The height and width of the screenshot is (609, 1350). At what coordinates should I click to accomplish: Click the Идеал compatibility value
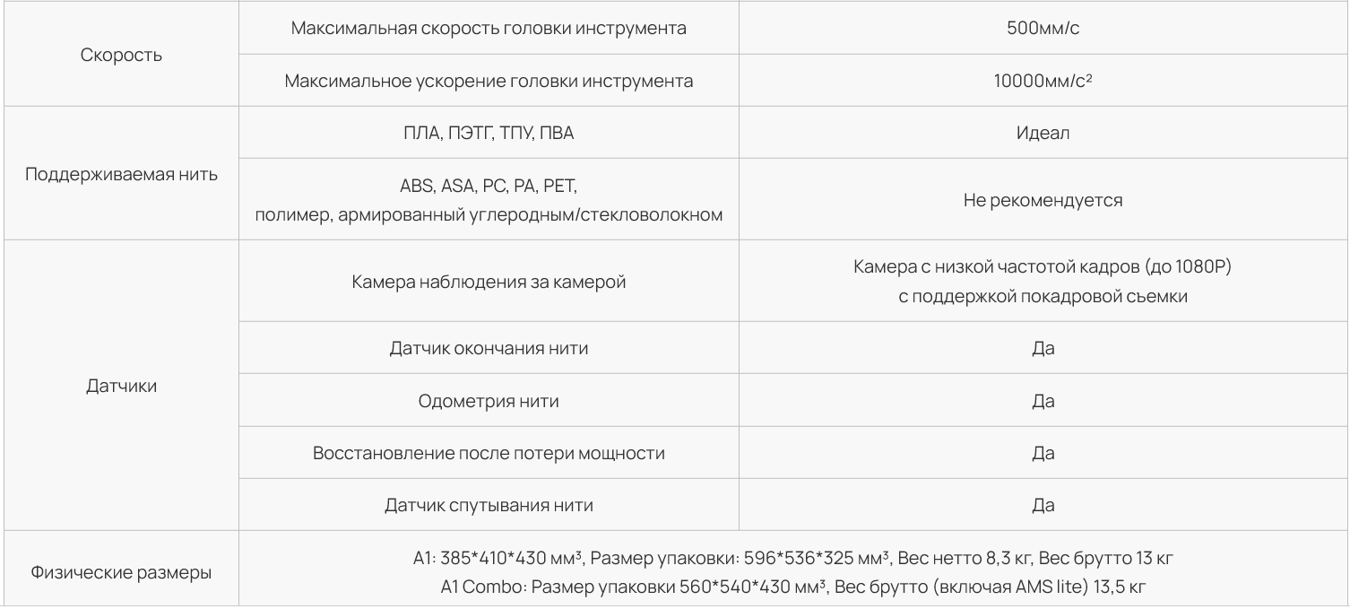(1043, 133)
